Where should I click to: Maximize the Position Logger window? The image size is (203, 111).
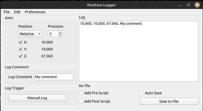[189, 5]
